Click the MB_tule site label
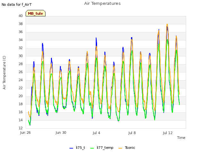 pos(36,13)
